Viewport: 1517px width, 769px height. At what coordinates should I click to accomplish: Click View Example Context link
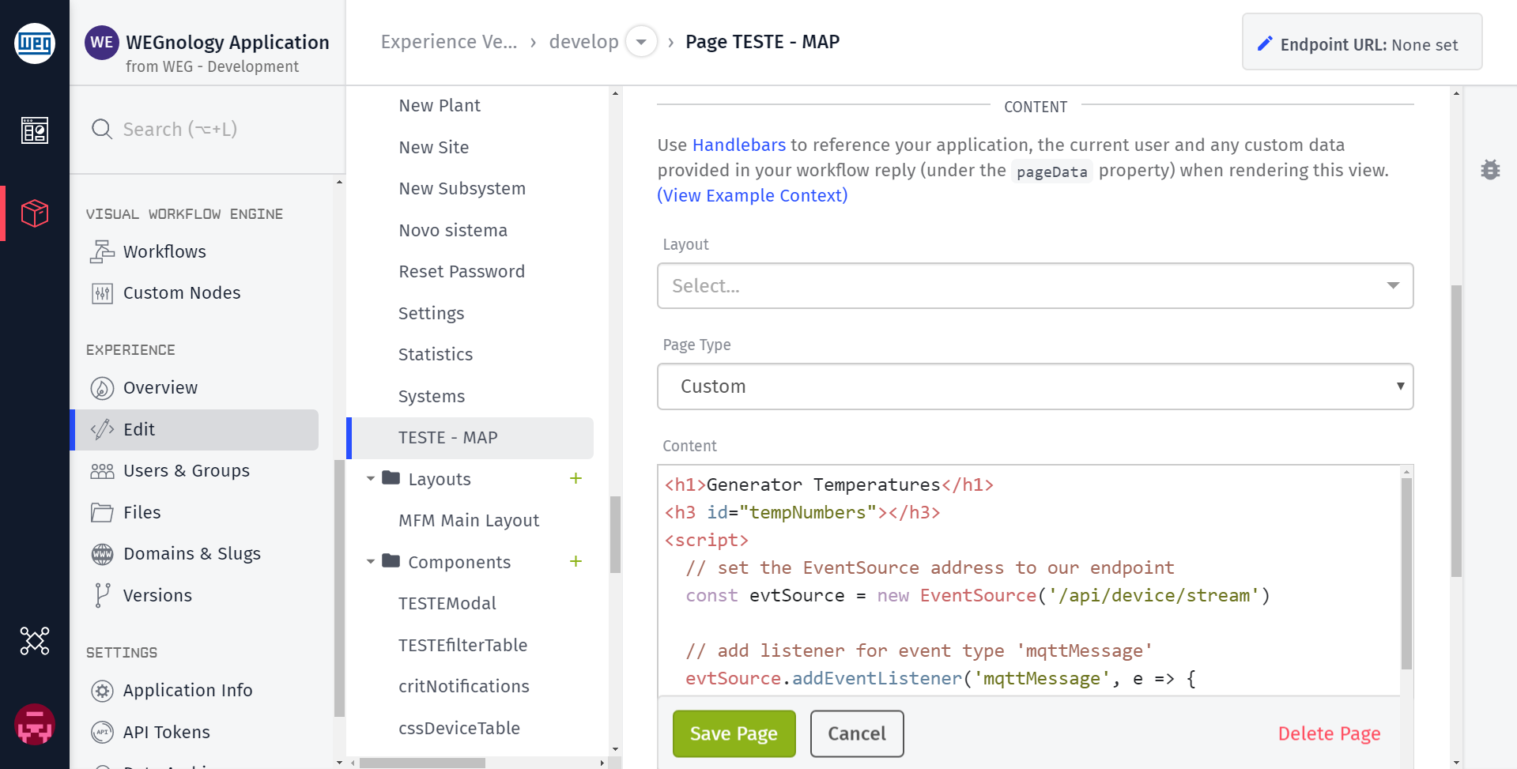[753, 195]
